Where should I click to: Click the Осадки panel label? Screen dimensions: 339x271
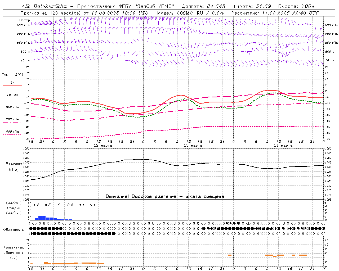[14, 208]
